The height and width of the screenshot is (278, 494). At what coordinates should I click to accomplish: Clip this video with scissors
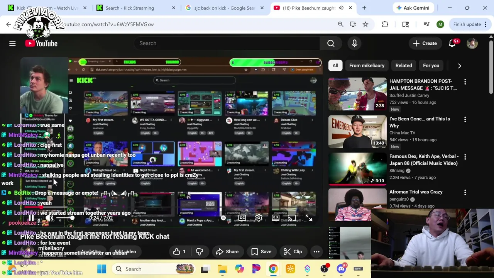coord(293,252)
